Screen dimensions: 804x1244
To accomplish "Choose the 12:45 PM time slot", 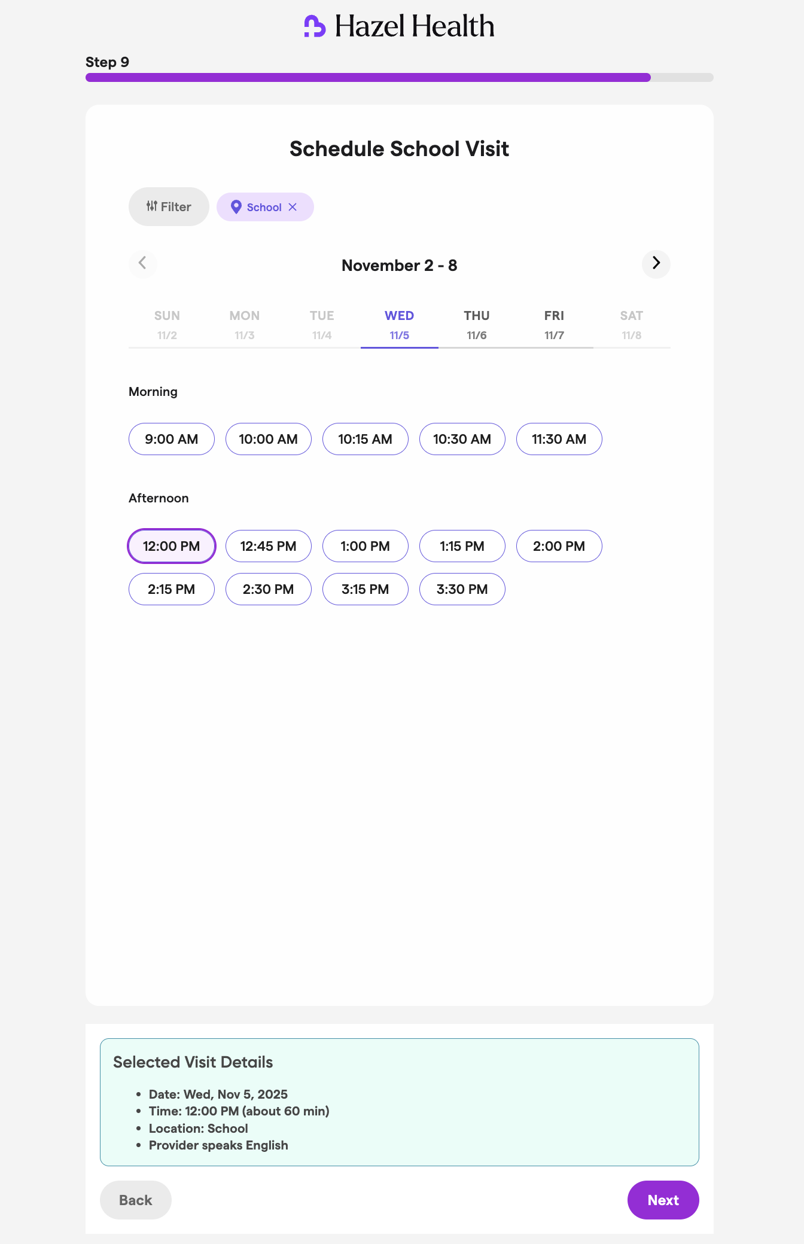I will coord(269,546).
